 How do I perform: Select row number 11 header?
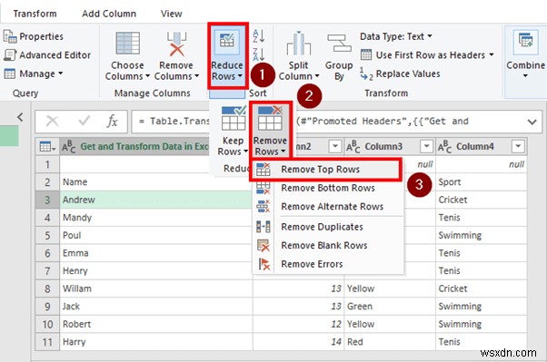point(47,342)
